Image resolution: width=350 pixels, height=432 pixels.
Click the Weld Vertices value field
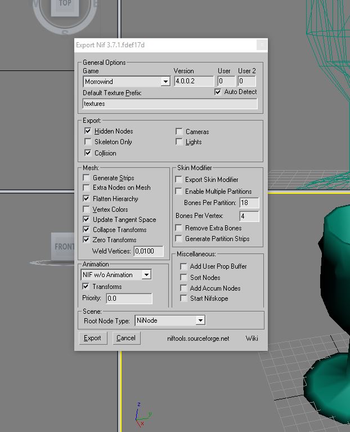click(149, 251)
